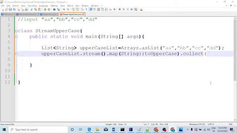Click the green Undo arrow
237x133 pixels.
coord(45,9)
